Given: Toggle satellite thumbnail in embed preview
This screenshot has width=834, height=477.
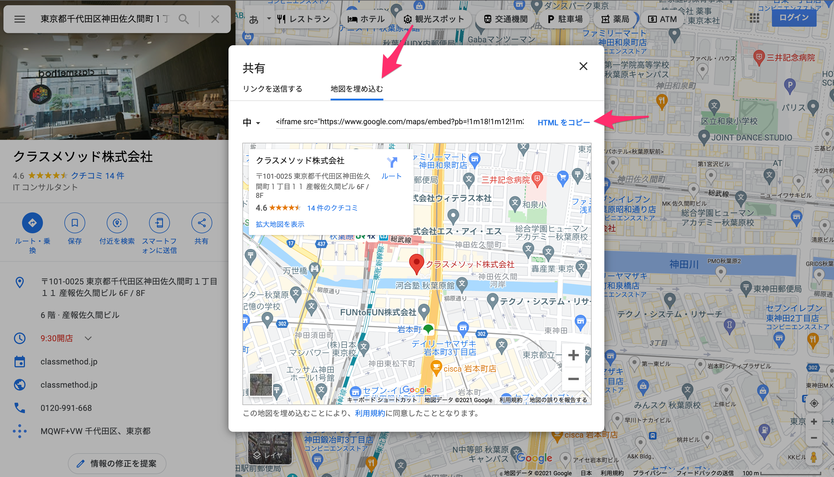Looking at the screenshot, I should click(261, 385).
